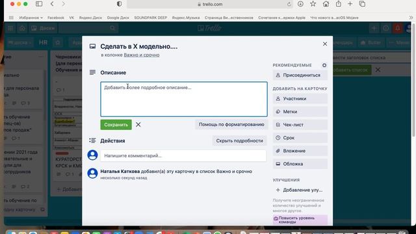The height and width of the screenshot is (234, 416).
Task: Click the page vertical scrollbar
Action: pyautogui.click(x=413, y=79)
